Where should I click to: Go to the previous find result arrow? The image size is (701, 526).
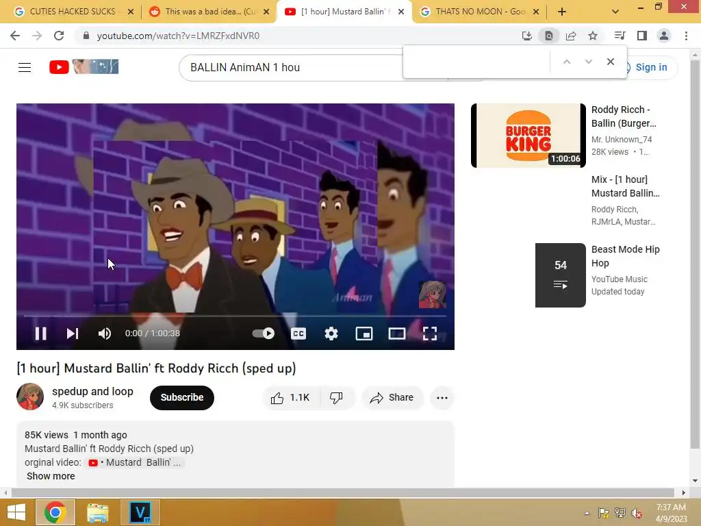[566, 62]
